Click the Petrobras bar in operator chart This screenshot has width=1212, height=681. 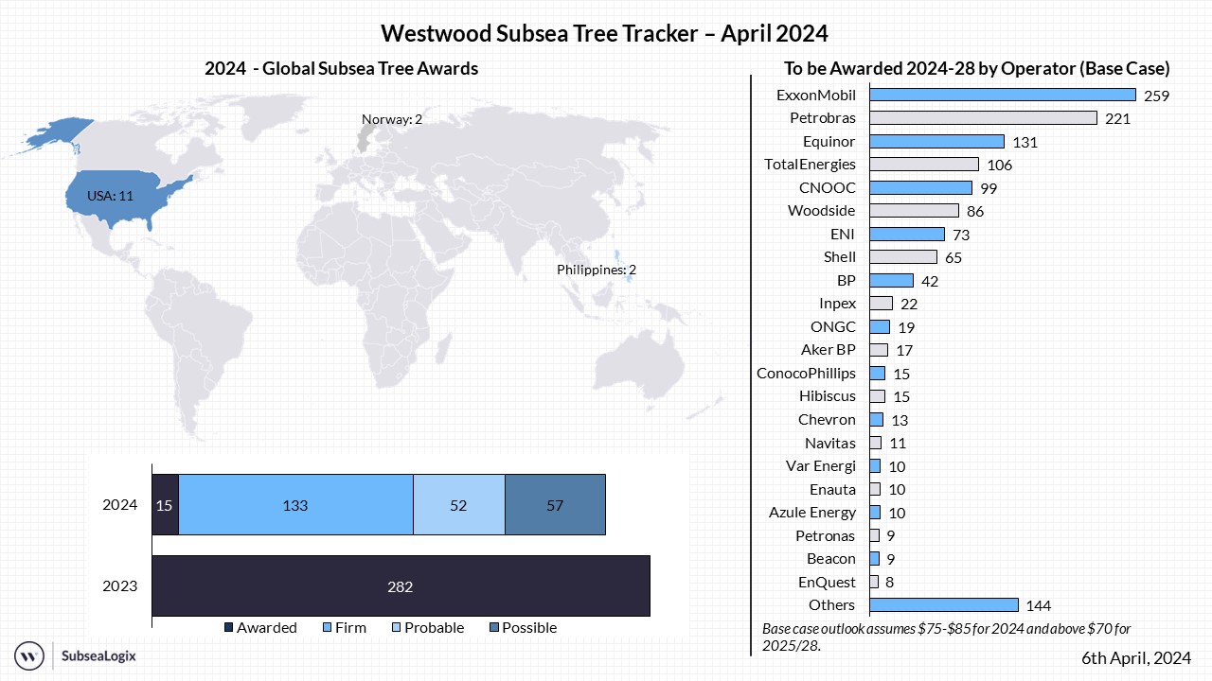coord(983,118)
